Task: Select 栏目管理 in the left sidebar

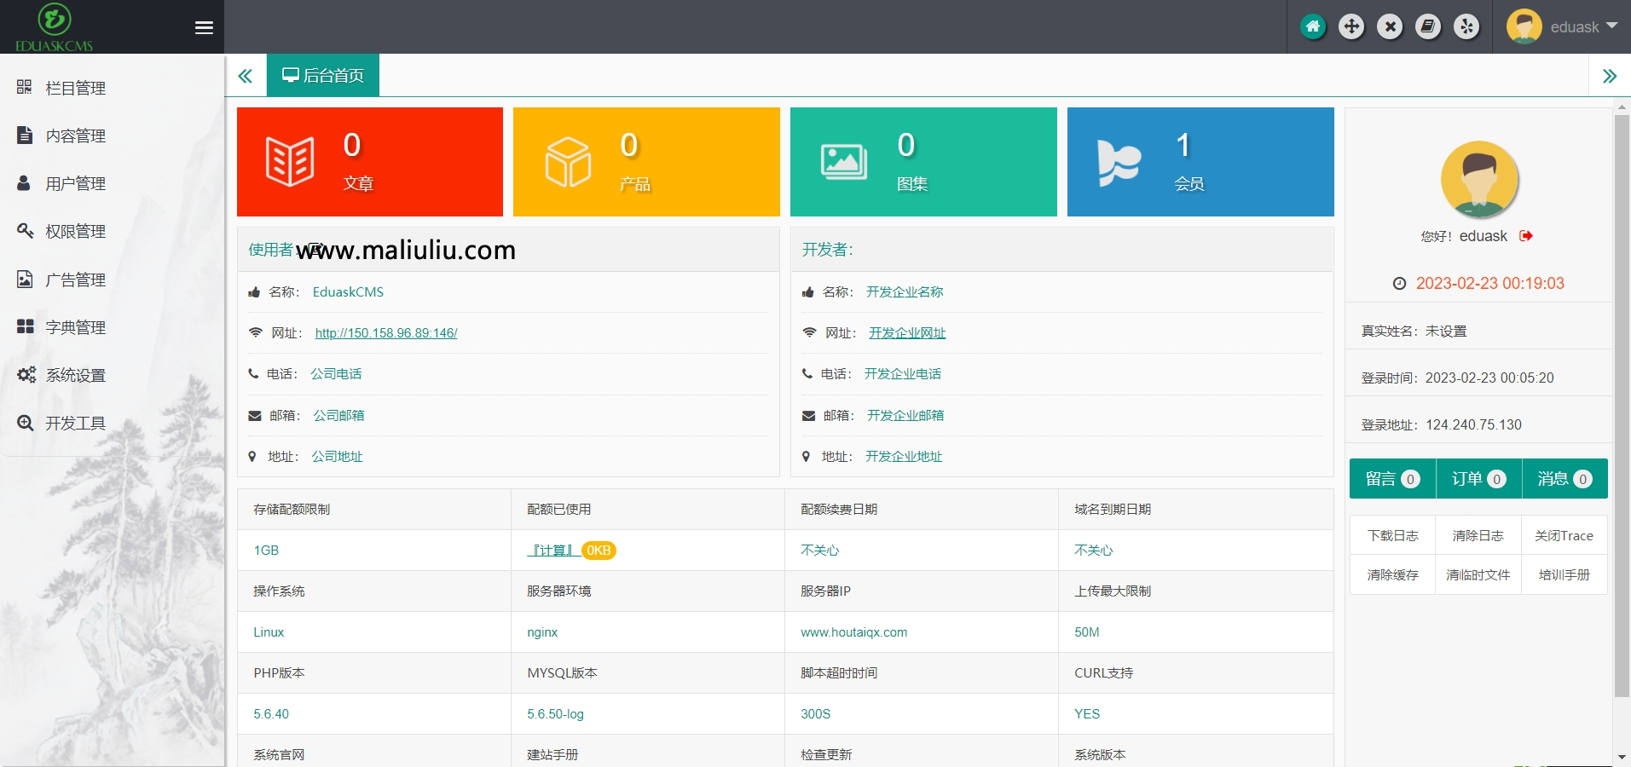Action: [x=75, y=87]
